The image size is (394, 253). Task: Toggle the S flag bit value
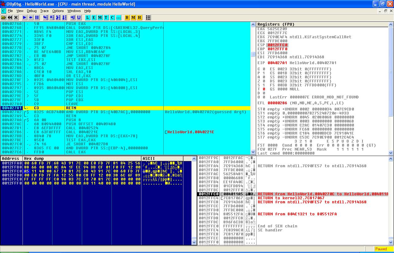[264, 85]
